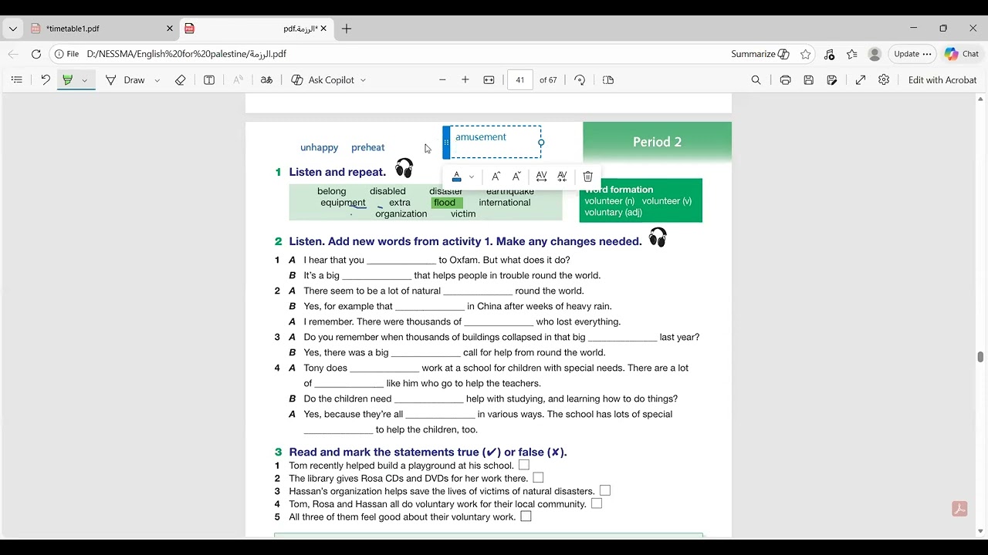Increase font size of text box

point(496,177)
